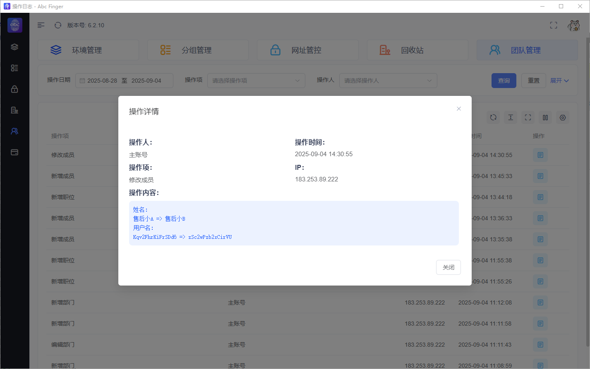Click the username change line in dialog
Image resolution: width=590 pixels, height=369 pixels.
pyautogui.click(x=182, y=237)
